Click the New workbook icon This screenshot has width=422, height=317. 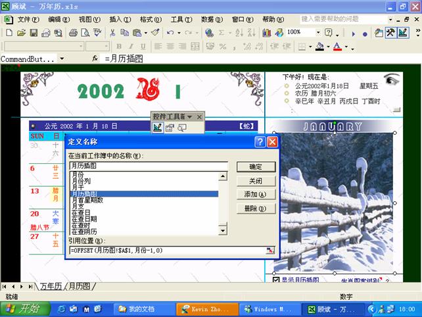click(9, 33)
